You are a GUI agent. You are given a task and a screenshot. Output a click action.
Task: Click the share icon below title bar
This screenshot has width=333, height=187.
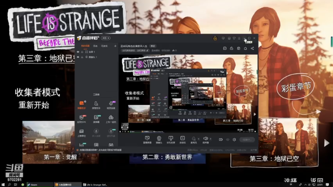pos(252,48)
